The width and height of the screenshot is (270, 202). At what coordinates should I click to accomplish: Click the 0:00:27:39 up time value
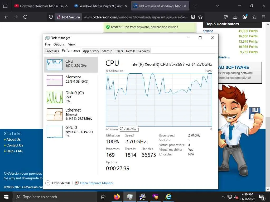point(118,168)
